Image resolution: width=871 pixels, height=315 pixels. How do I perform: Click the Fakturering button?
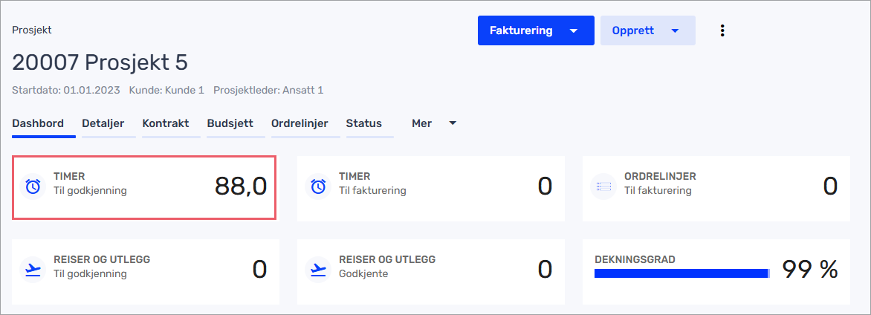(x=521, y=31)
